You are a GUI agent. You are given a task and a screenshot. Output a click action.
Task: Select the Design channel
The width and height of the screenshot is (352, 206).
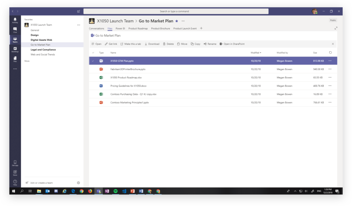[35, 35]
